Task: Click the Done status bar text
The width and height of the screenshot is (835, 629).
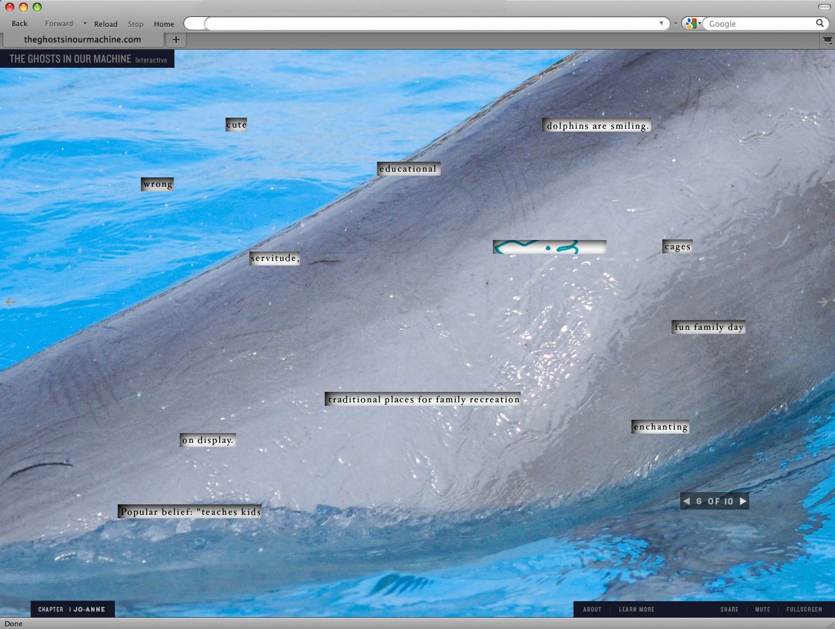Action: (x=14, y=624)
